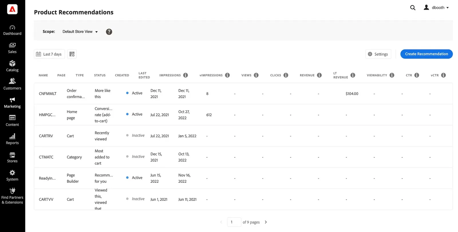Go to Catalog in the sidebar
This screenshot has height=232, width=458.
pyautogui.click(x=12, y=66)
